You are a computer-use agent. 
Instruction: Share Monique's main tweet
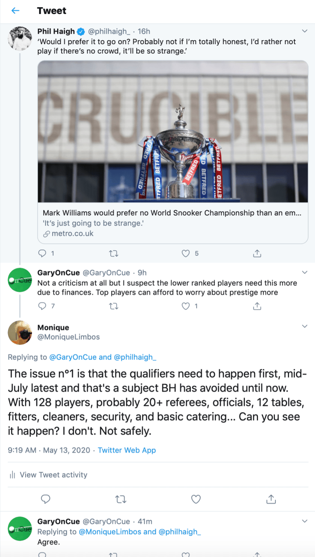pos(271,499)
